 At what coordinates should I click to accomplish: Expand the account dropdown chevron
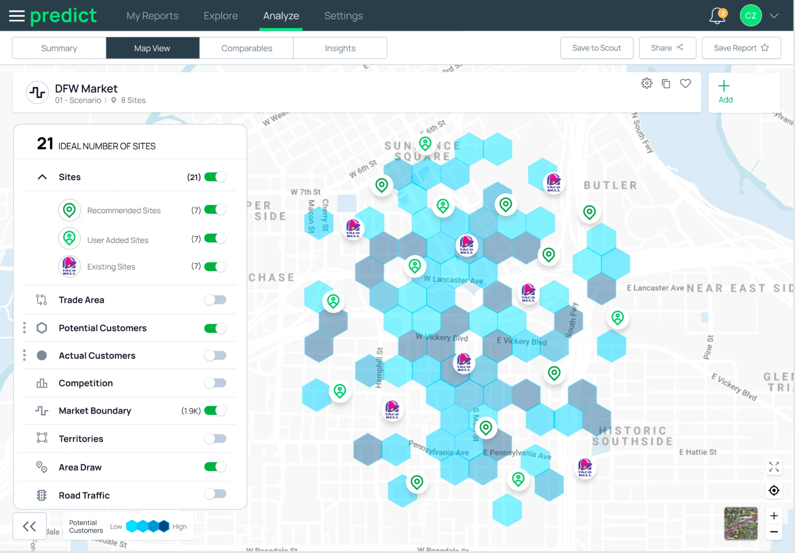(x=774, y=16)
